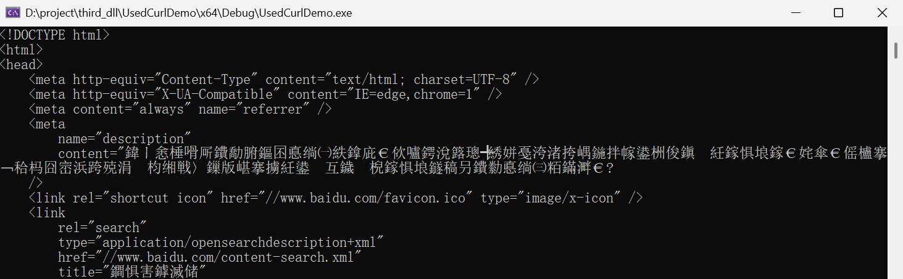The image size is (903, 279).
Task: Click the opening <html> tag text
Action: tap(22, 50)
